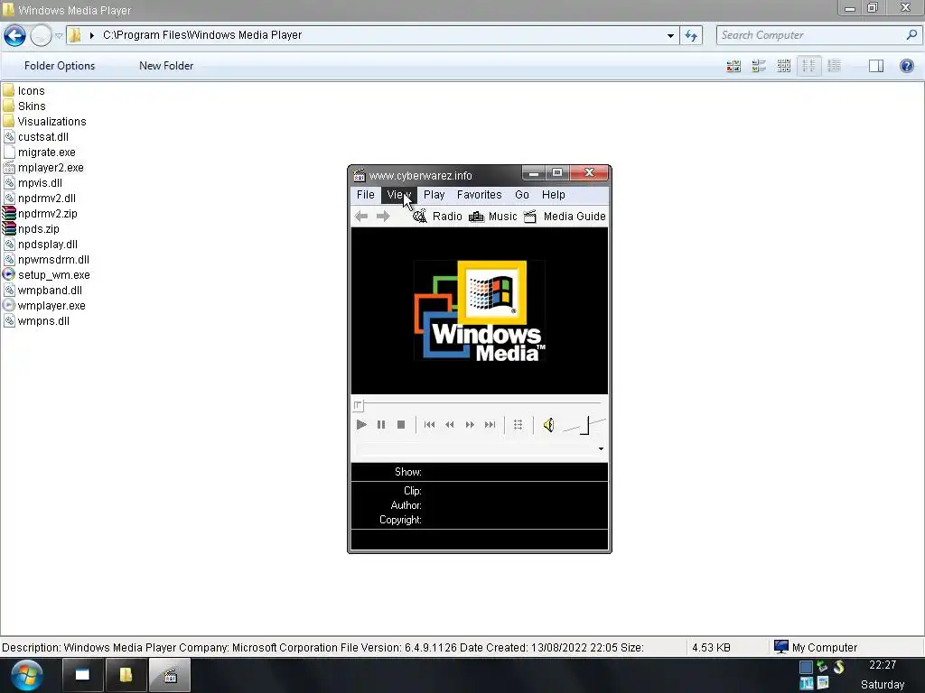
Task: Select the migrate.exe file
Action: pos(39,152)
